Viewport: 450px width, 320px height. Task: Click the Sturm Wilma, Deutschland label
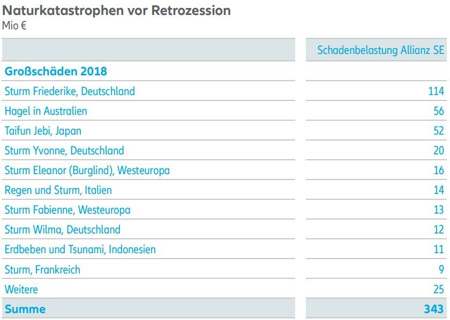62,230
